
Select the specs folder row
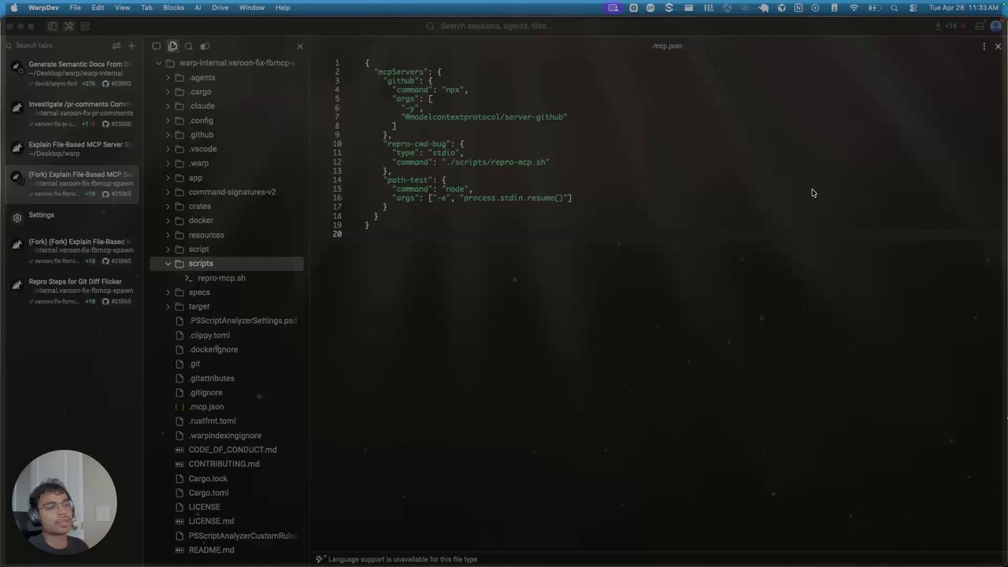227,292
